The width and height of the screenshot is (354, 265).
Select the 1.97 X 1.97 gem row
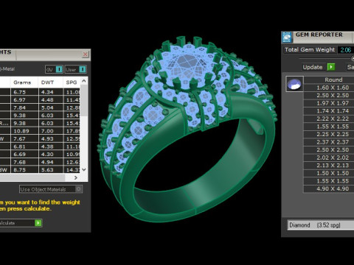click(x=329, y=103)
